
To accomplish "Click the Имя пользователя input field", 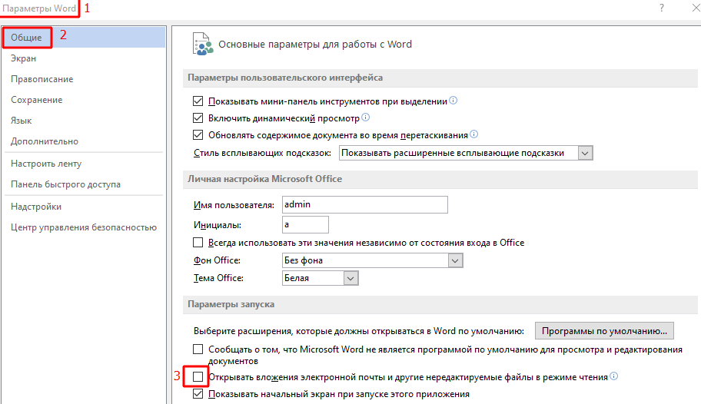I will (365, 204).
